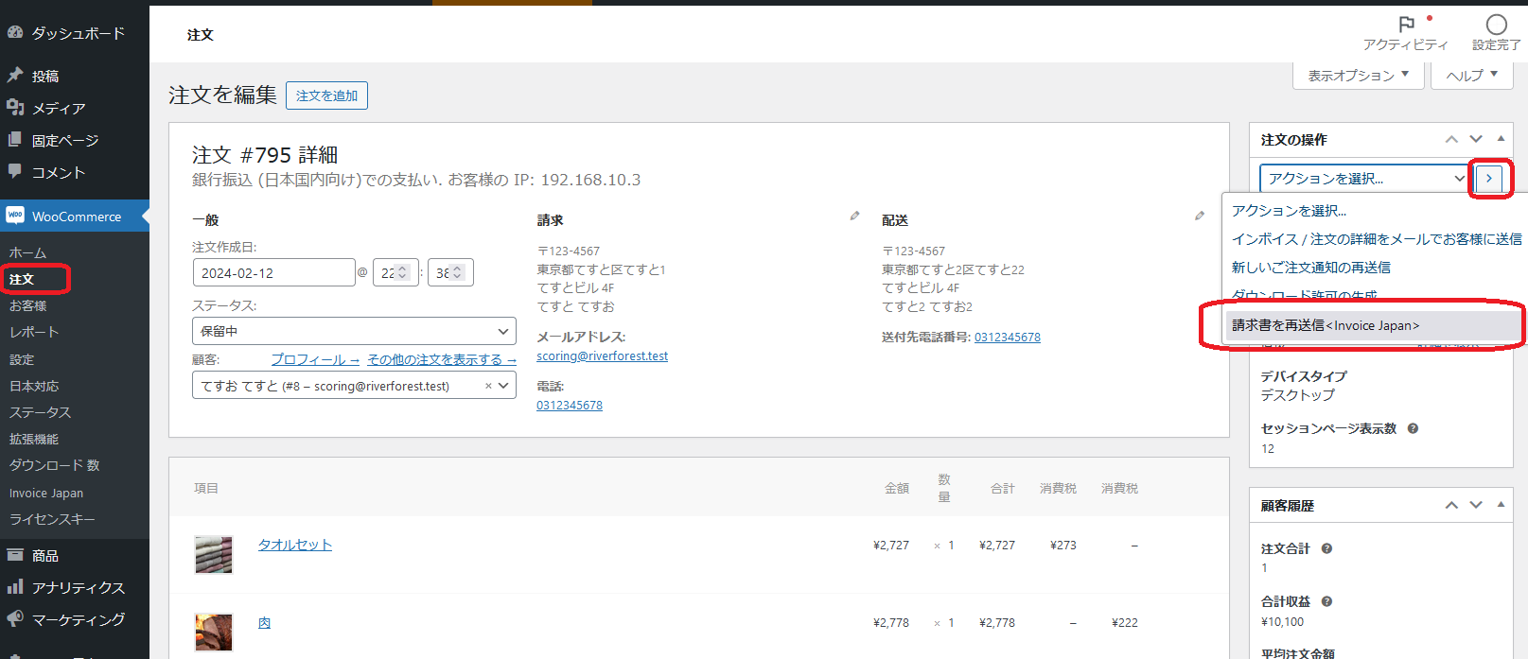The width and height of the screenshot is (1528, 659).
Task: Open customer プロフィール → link
Action: click(x=315, y=359)
